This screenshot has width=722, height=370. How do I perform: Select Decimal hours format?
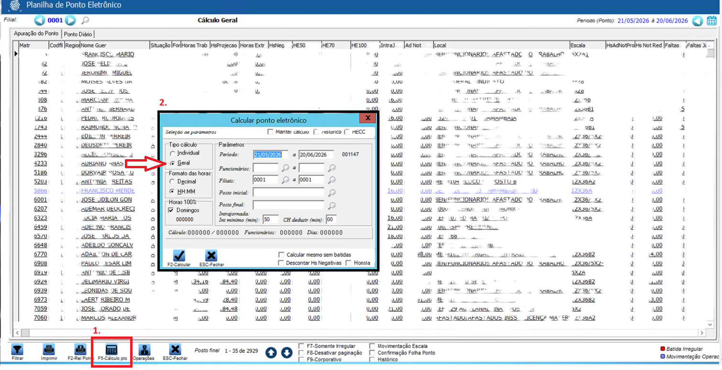click(x=172, y=182)
